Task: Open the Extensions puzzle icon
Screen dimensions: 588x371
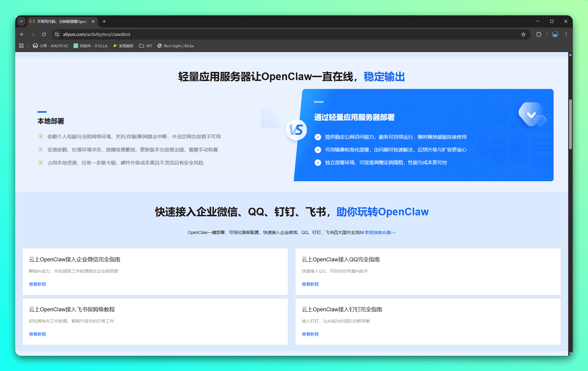Action: (539, 34)
